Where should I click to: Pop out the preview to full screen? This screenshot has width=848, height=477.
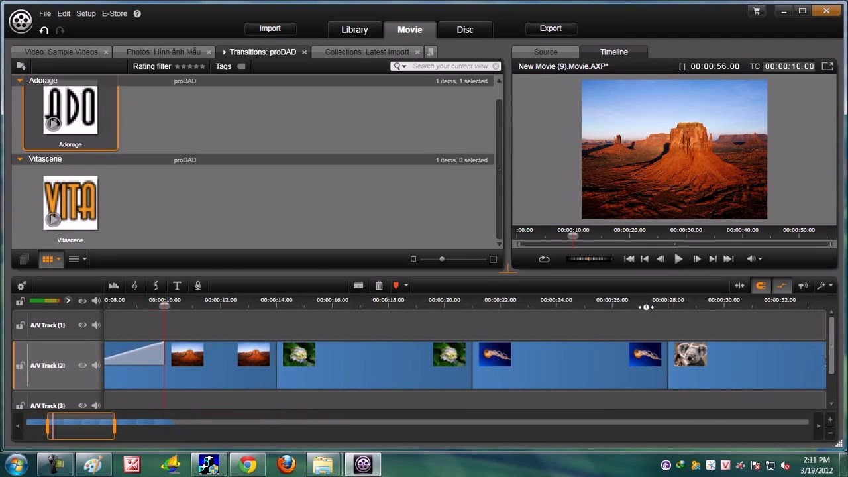click(x=827, y=66)
